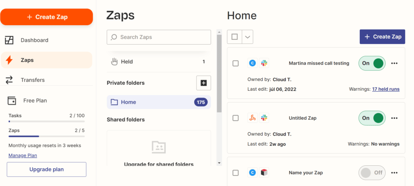The image size is (414, 186).
Task: Click Monthly usage resets in 3 weeks text
Action: tap(45, 145)
